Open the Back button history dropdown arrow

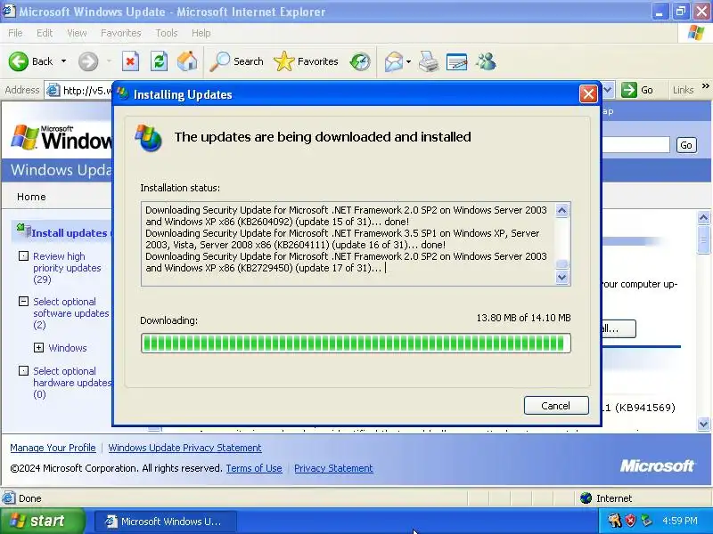pos(63,61)
